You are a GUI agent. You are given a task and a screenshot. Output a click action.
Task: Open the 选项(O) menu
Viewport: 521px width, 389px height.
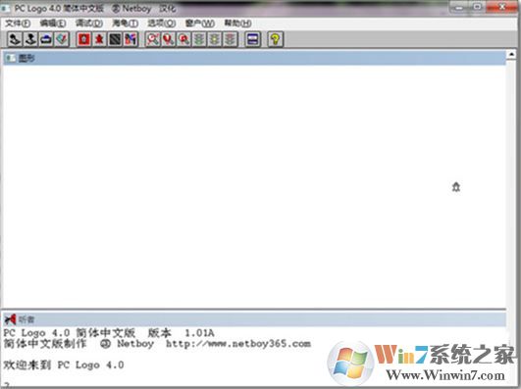click(162, 23)
